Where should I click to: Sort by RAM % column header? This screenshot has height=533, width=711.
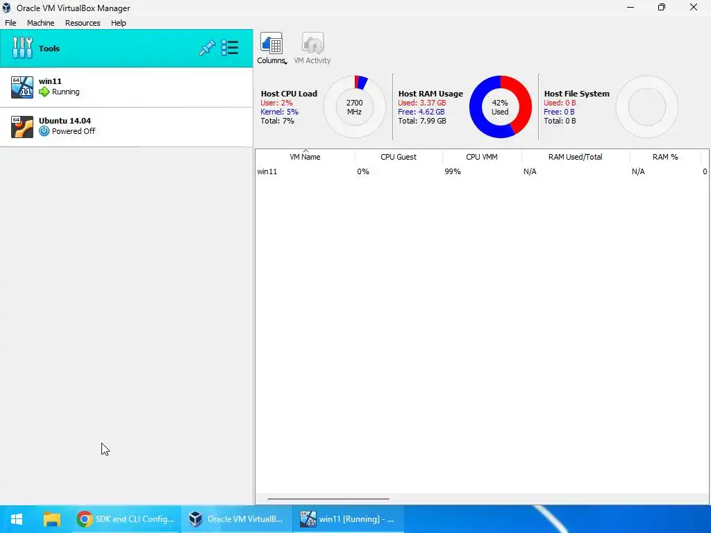(665, 157)
